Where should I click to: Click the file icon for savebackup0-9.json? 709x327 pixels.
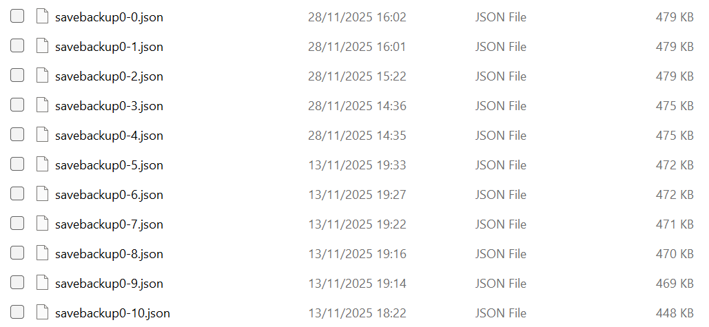(42, 284)
